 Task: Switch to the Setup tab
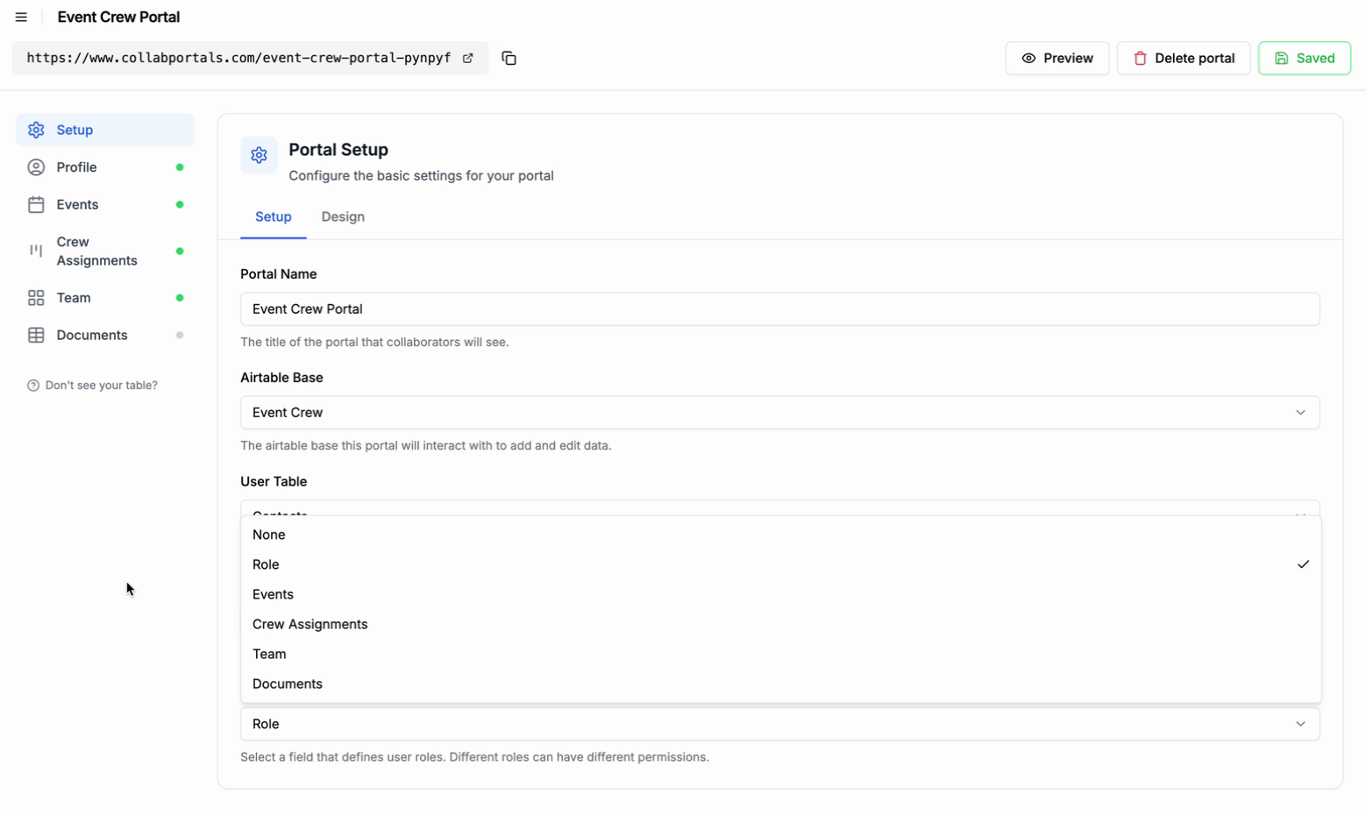pyautogui.click(x=274, y=216)
